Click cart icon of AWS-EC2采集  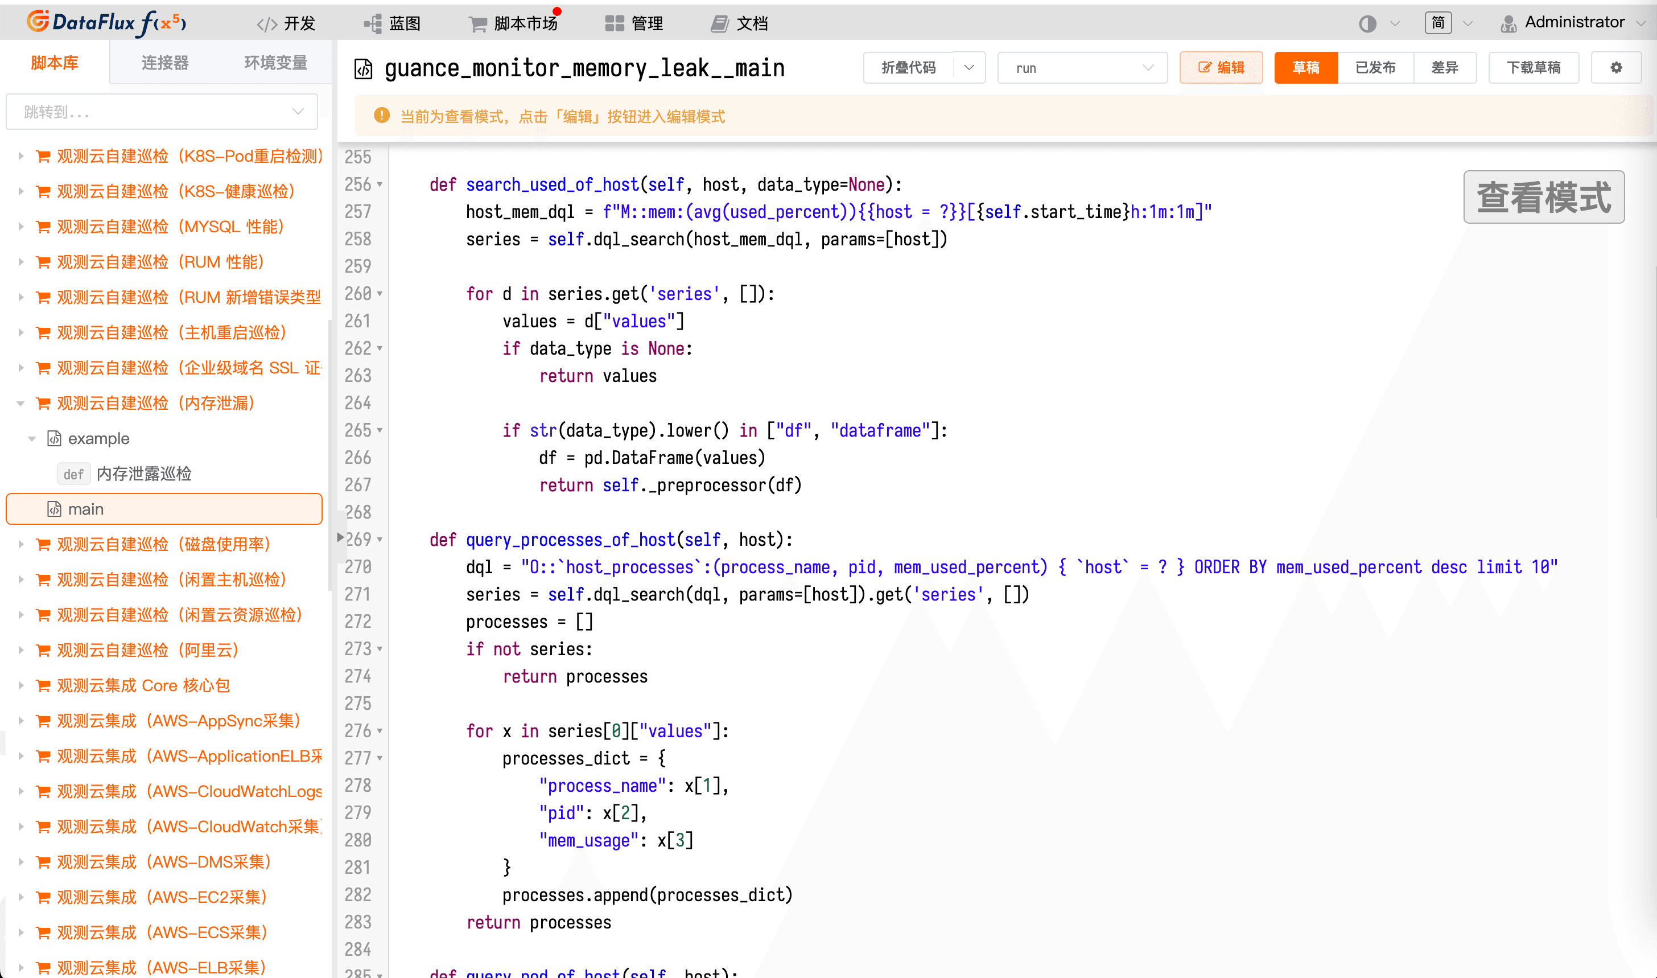click(43, 898)
